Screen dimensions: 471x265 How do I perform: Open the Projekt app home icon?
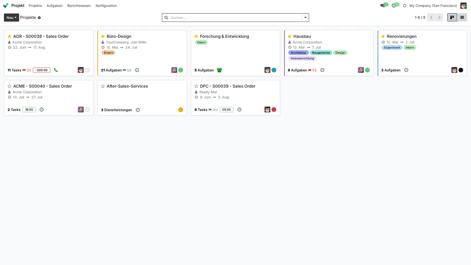tap(6, 6)
